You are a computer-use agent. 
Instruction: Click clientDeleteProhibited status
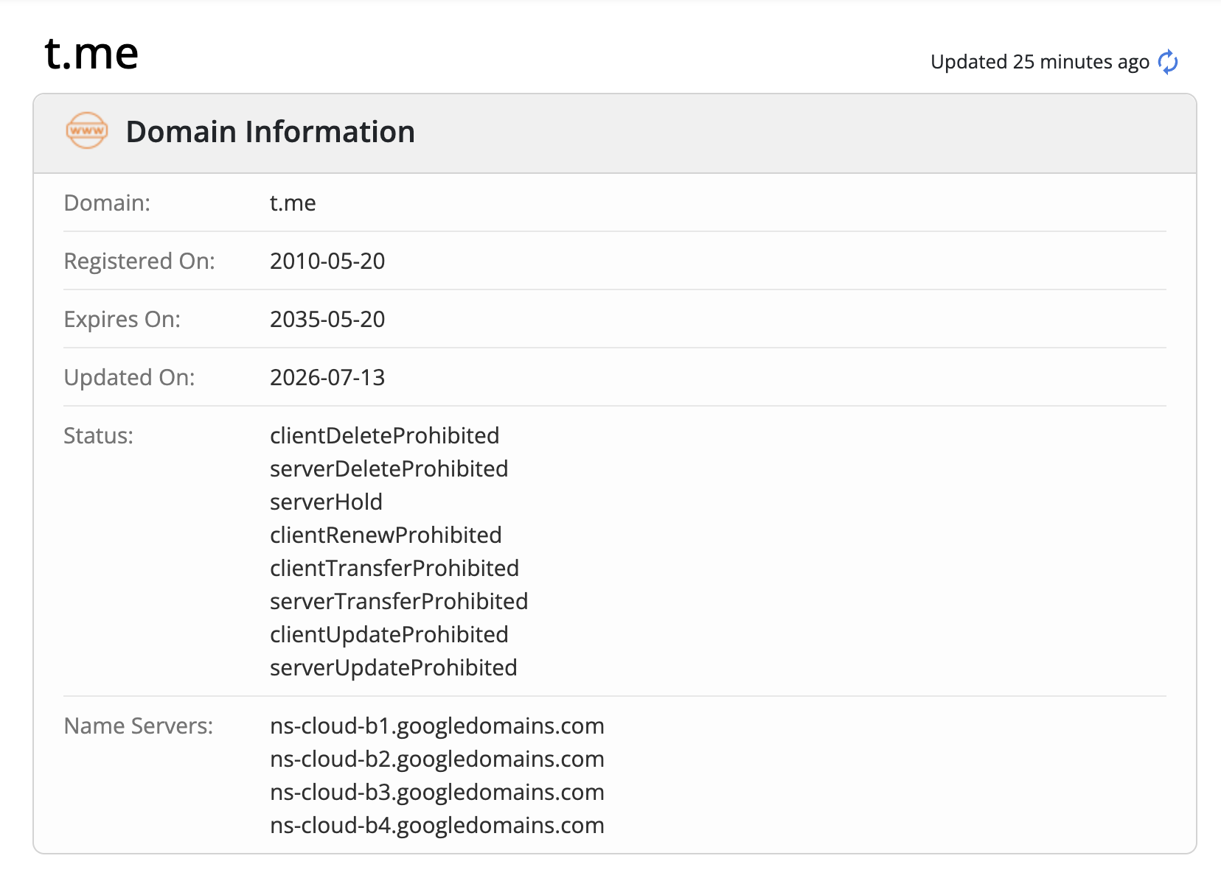pos(385,435)
